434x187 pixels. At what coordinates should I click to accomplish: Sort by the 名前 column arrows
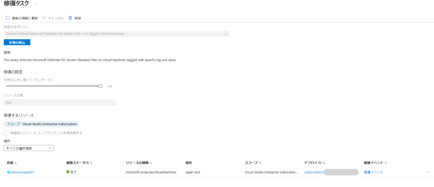(15, 163)
